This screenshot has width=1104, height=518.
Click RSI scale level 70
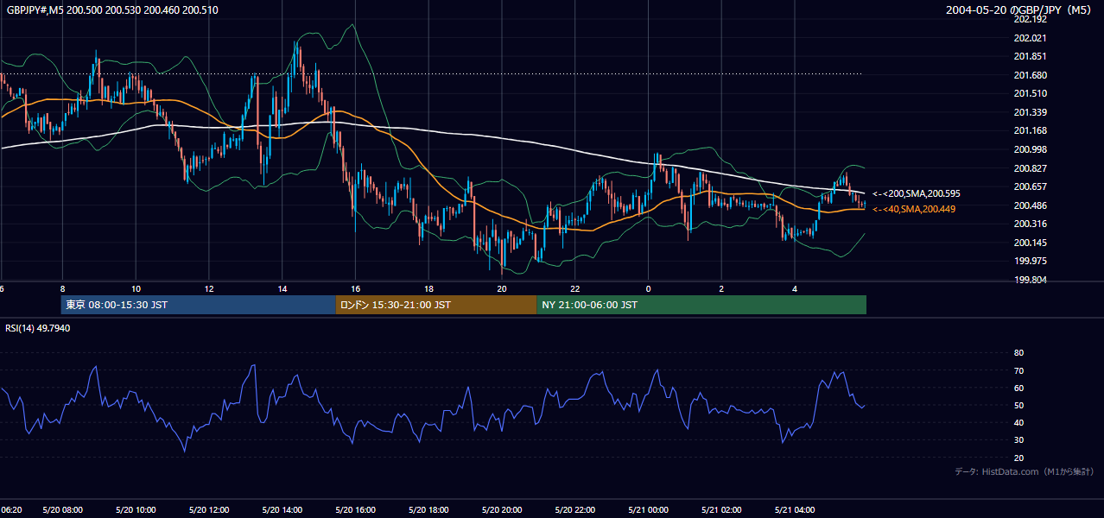[1018, 370]
